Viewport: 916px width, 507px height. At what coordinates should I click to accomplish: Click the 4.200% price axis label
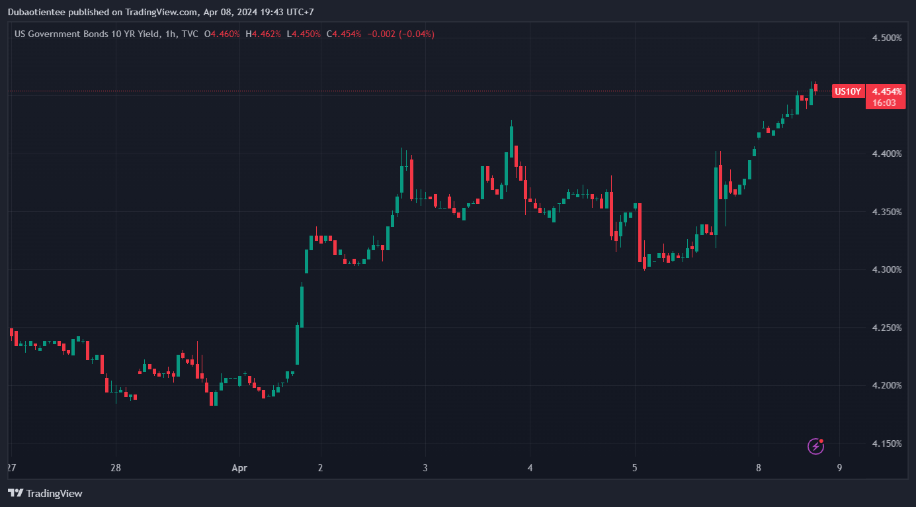(887, 386)
